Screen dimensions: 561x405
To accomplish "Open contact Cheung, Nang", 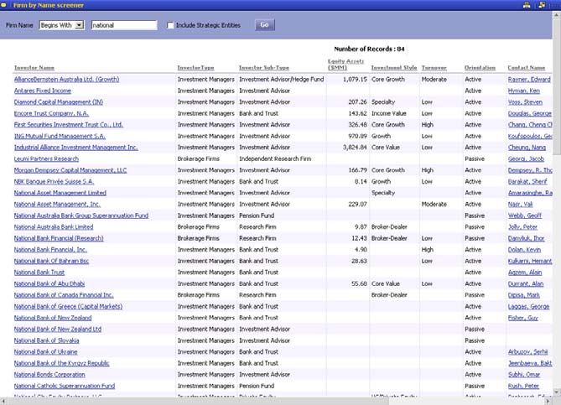I will (527, 148).
